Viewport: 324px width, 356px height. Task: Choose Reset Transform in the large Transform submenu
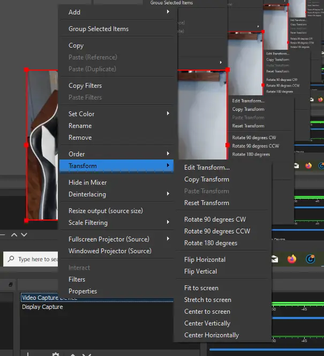[x=222, y=203]
